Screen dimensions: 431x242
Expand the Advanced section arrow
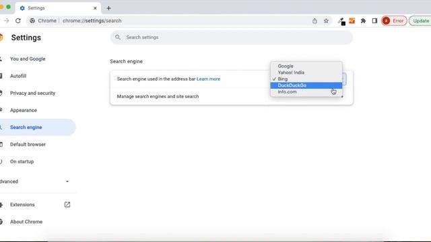tap(67, 182)
